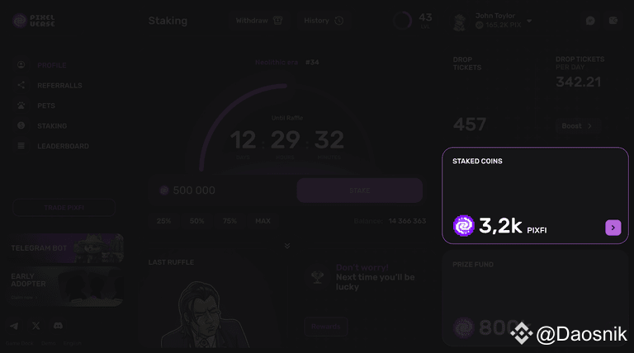This screenshot has height=353, width=634.
Task: Open the Leaderboard sidebar item
Action: coord(63,146)
